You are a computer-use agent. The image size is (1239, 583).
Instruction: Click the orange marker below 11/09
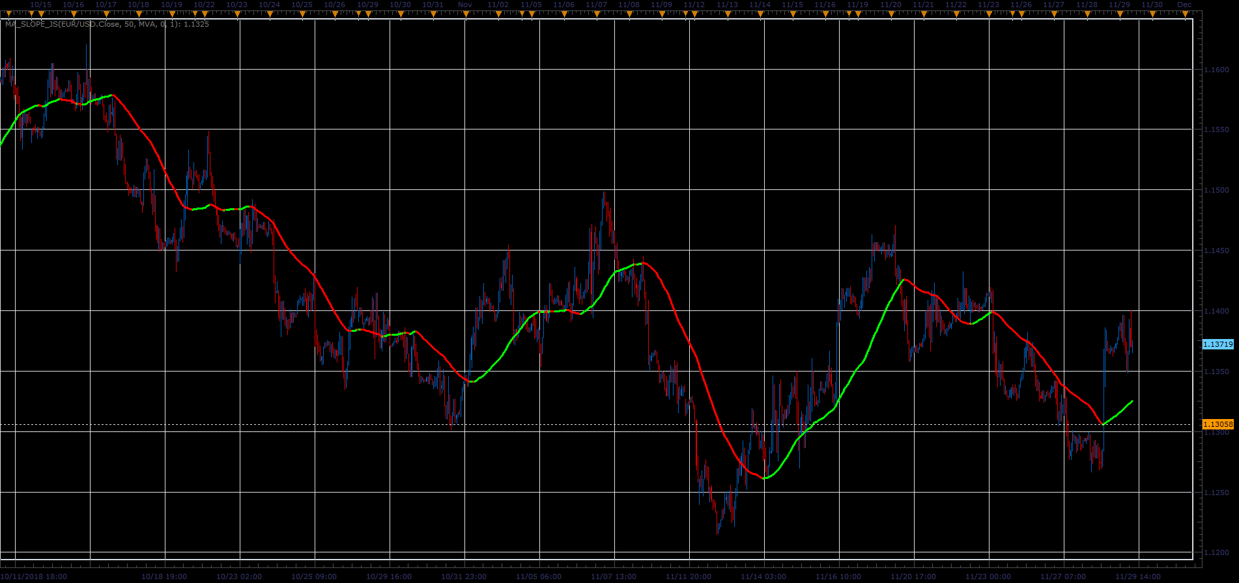(662, 14)
